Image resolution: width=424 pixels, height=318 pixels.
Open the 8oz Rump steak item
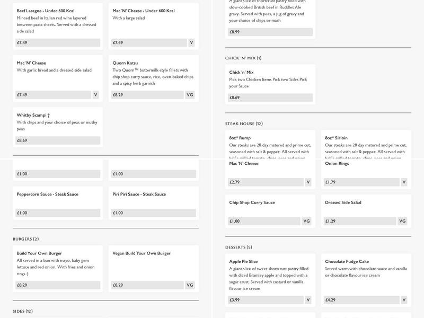[240, 138]
